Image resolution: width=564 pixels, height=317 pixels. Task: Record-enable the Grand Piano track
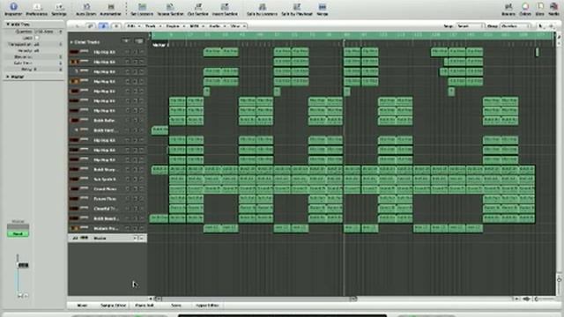click(127, 188)
